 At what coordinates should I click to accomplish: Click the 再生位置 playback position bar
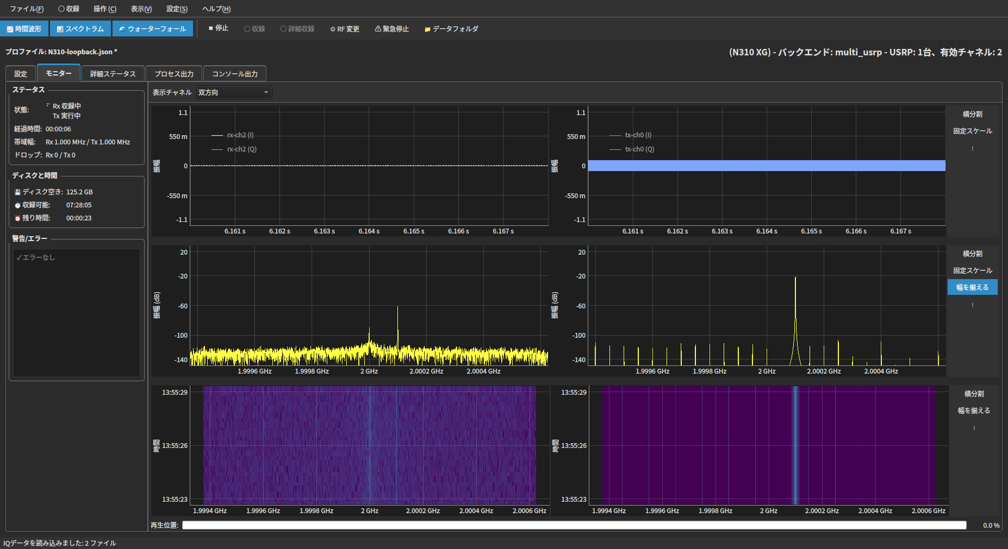pyautogui.click(x=574, y=525)
